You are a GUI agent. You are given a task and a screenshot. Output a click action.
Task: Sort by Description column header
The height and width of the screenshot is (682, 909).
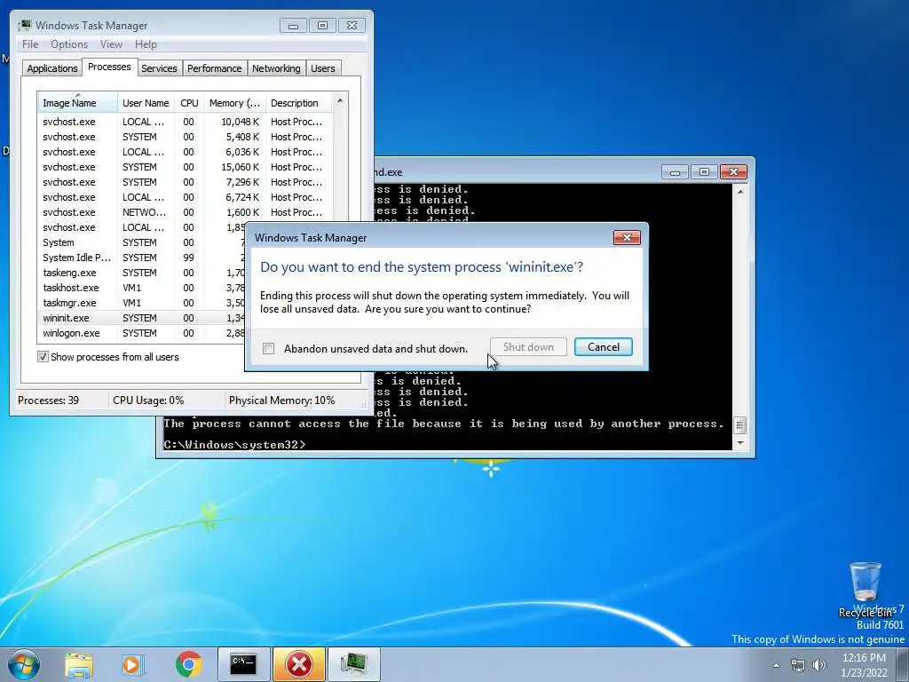[x=298, y=103]
